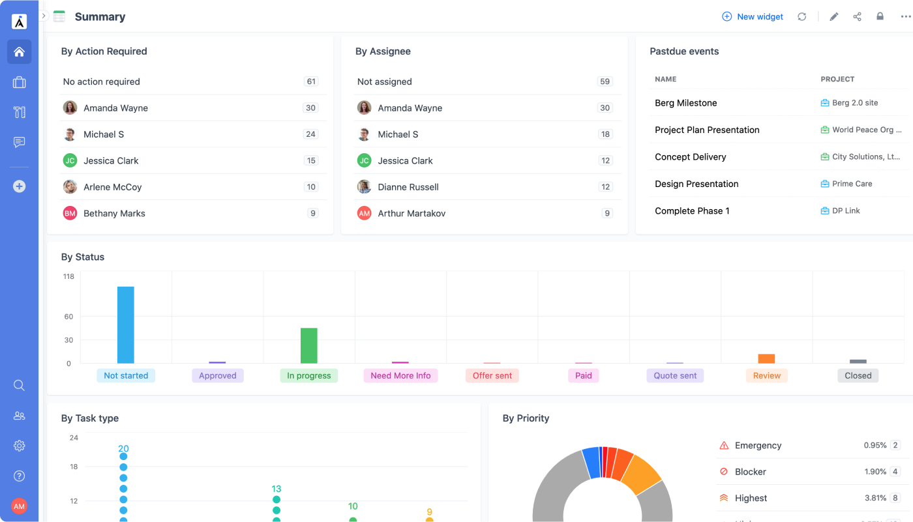The height and width of the screenshot is (522, 913).
Task: Click the Need More Info status label
Action: [400, 375]
